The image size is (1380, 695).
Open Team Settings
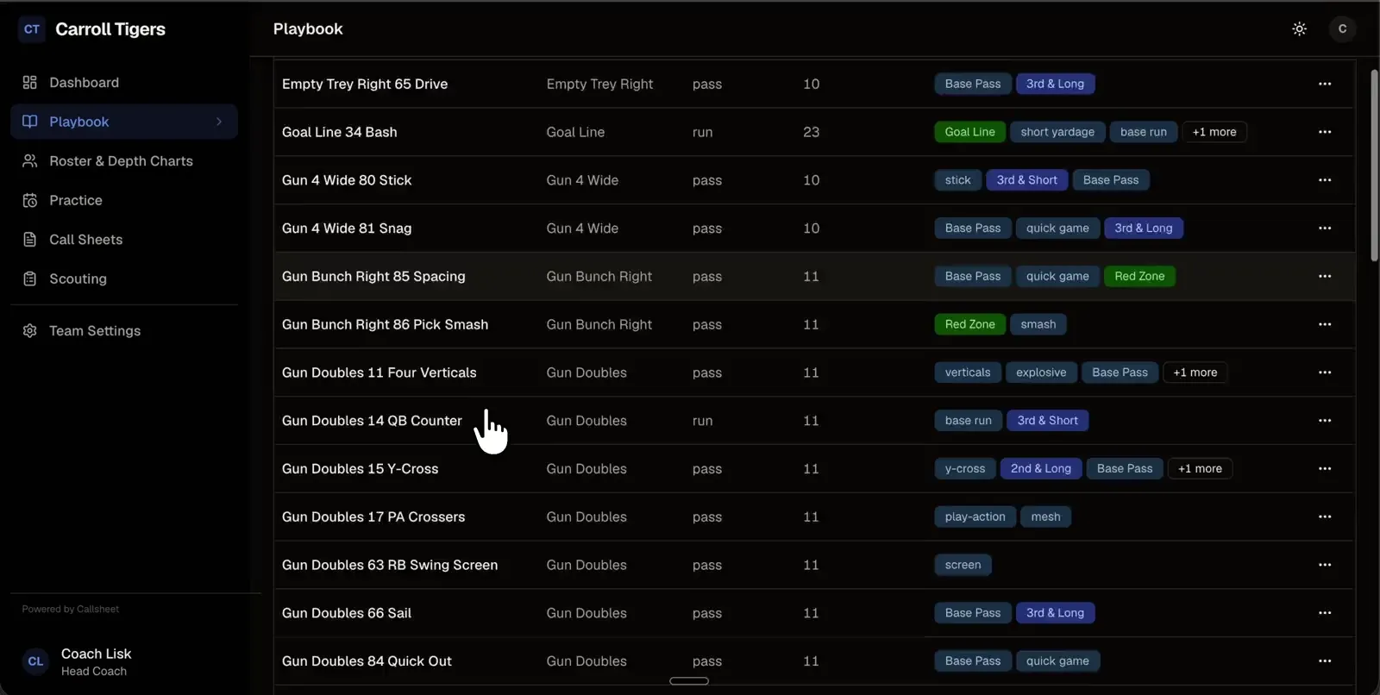[124, 331]
